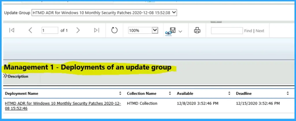The height and width of the screenshot is (121, 296).
Task: Click the find text input box
Action: [227, 31]
